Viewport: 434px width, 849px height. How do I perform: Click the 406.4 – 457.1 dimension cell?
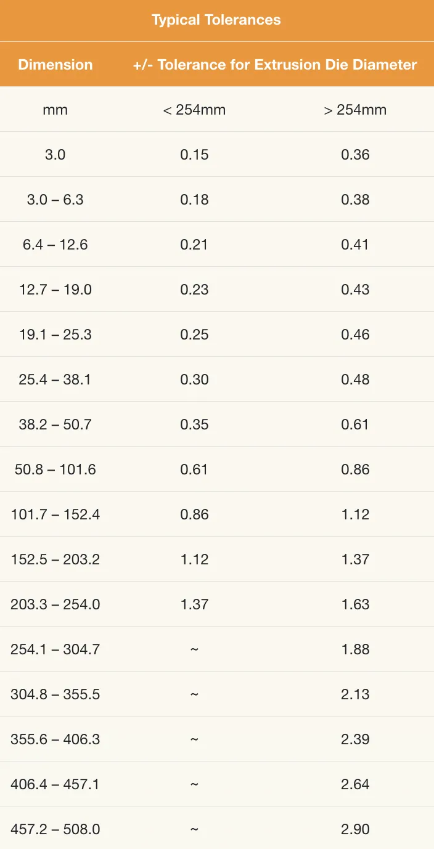click(55, 784)
